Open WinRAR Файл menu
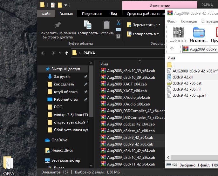This screenshot has width=218, height=176. [x=172, y=21]
